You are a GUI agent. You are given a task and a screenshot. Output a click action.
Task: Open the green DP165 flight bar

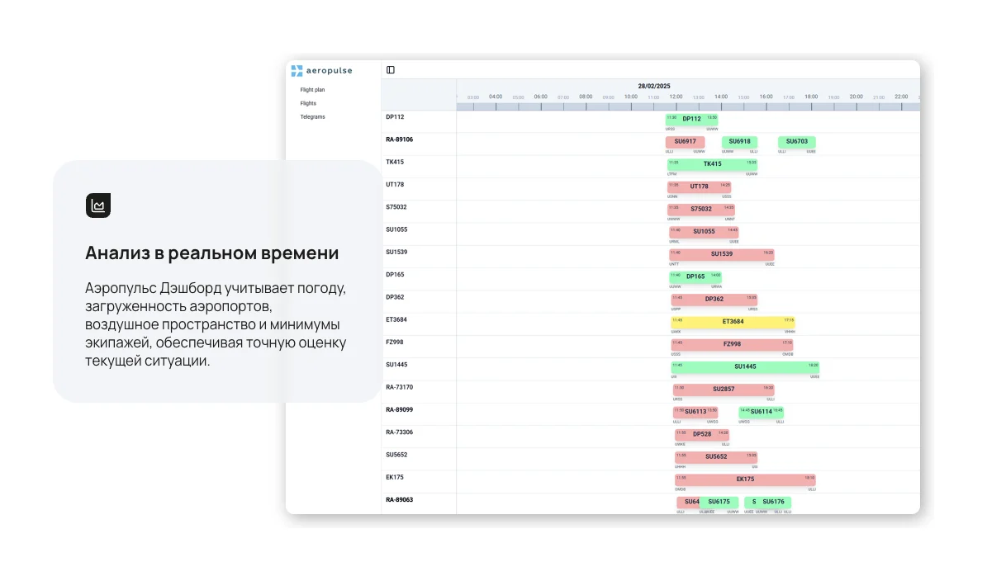pos(695,276)
